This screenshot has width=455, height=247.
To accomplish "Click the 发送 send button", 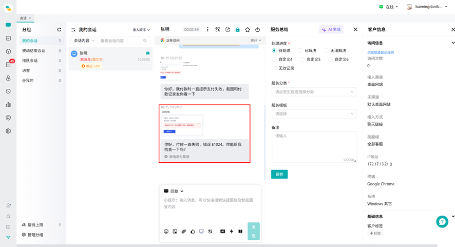I will 253,231.
